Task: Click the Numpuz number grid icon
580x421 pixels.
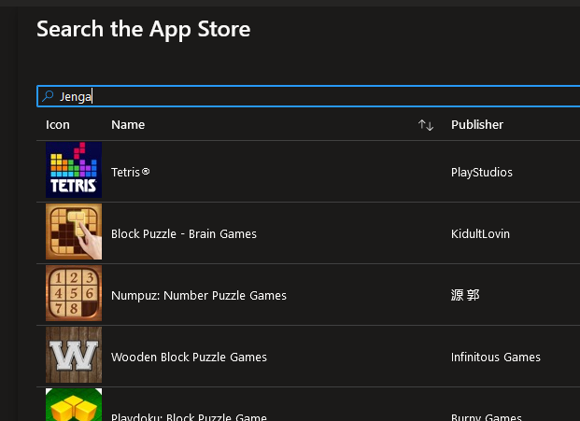Action: click(74, 293)
